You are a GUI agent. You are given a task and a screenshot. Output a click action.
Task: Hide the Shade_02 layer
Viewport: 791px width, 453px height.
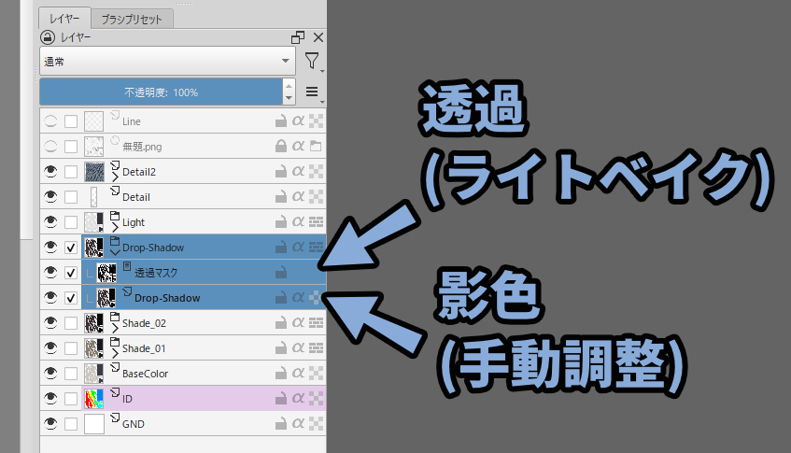(50, 323)
